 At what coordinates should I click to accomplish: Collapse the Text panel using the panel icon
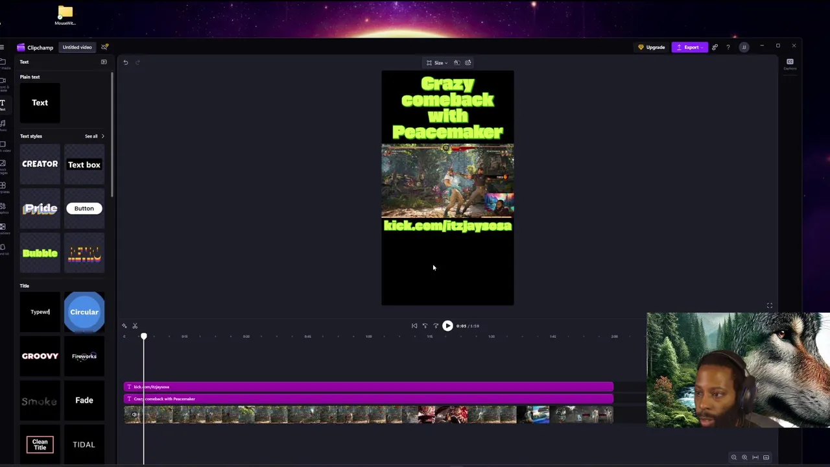click(104, 62)
